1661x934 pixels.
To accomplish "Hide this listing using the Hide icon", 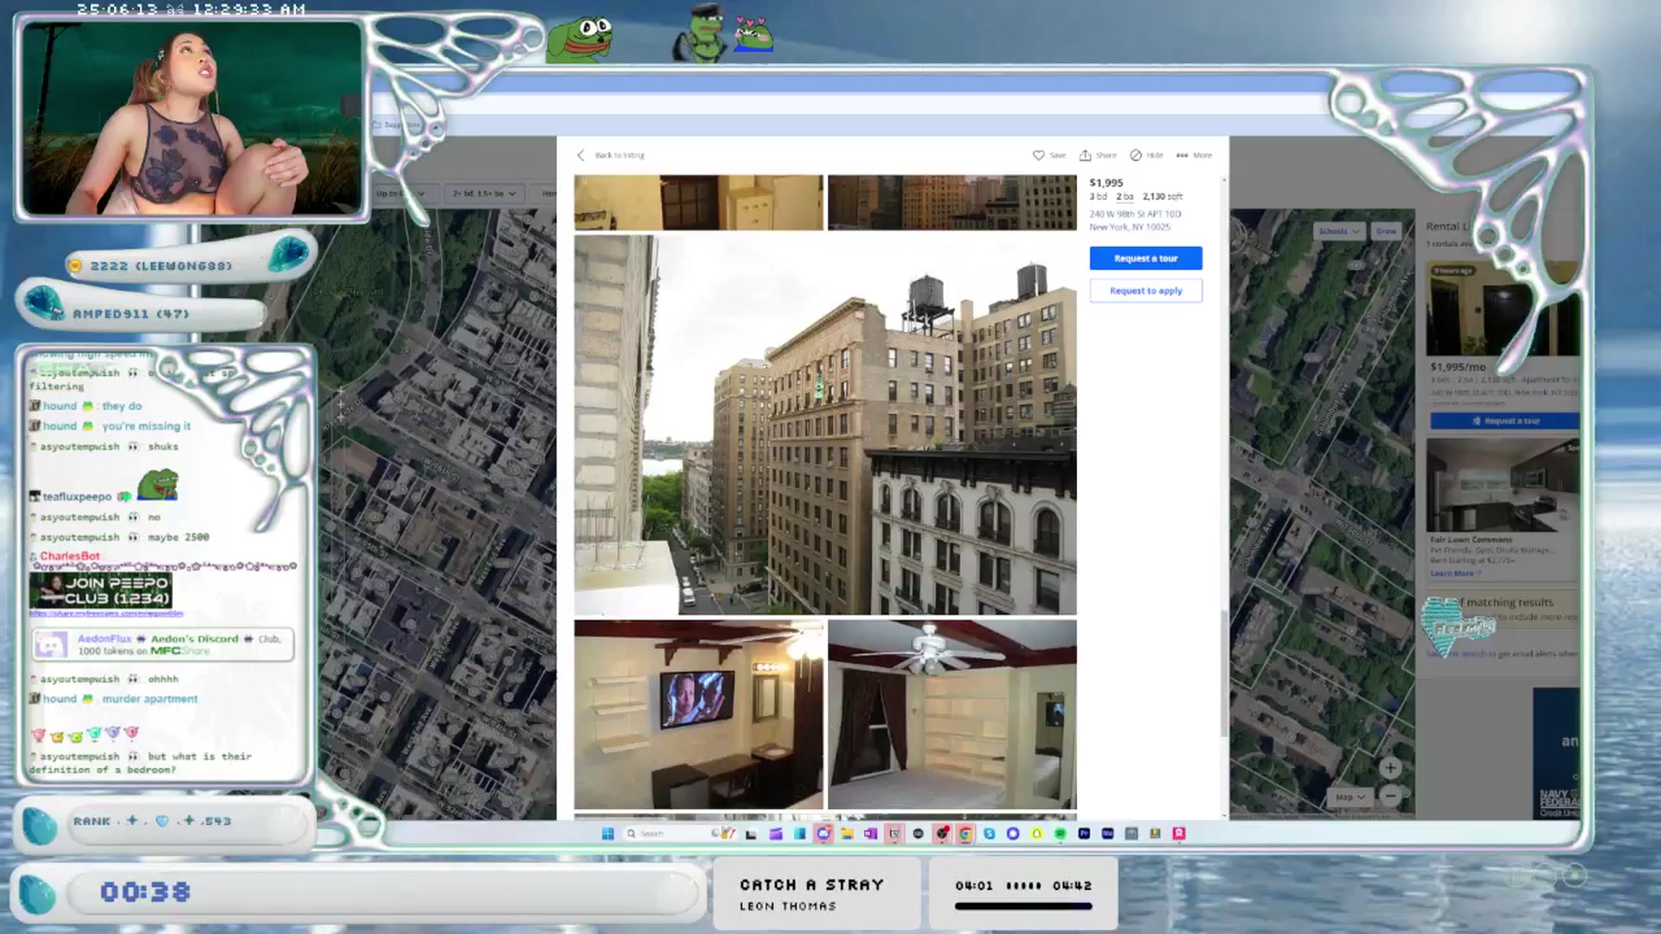I will (x=1146, y=156).
